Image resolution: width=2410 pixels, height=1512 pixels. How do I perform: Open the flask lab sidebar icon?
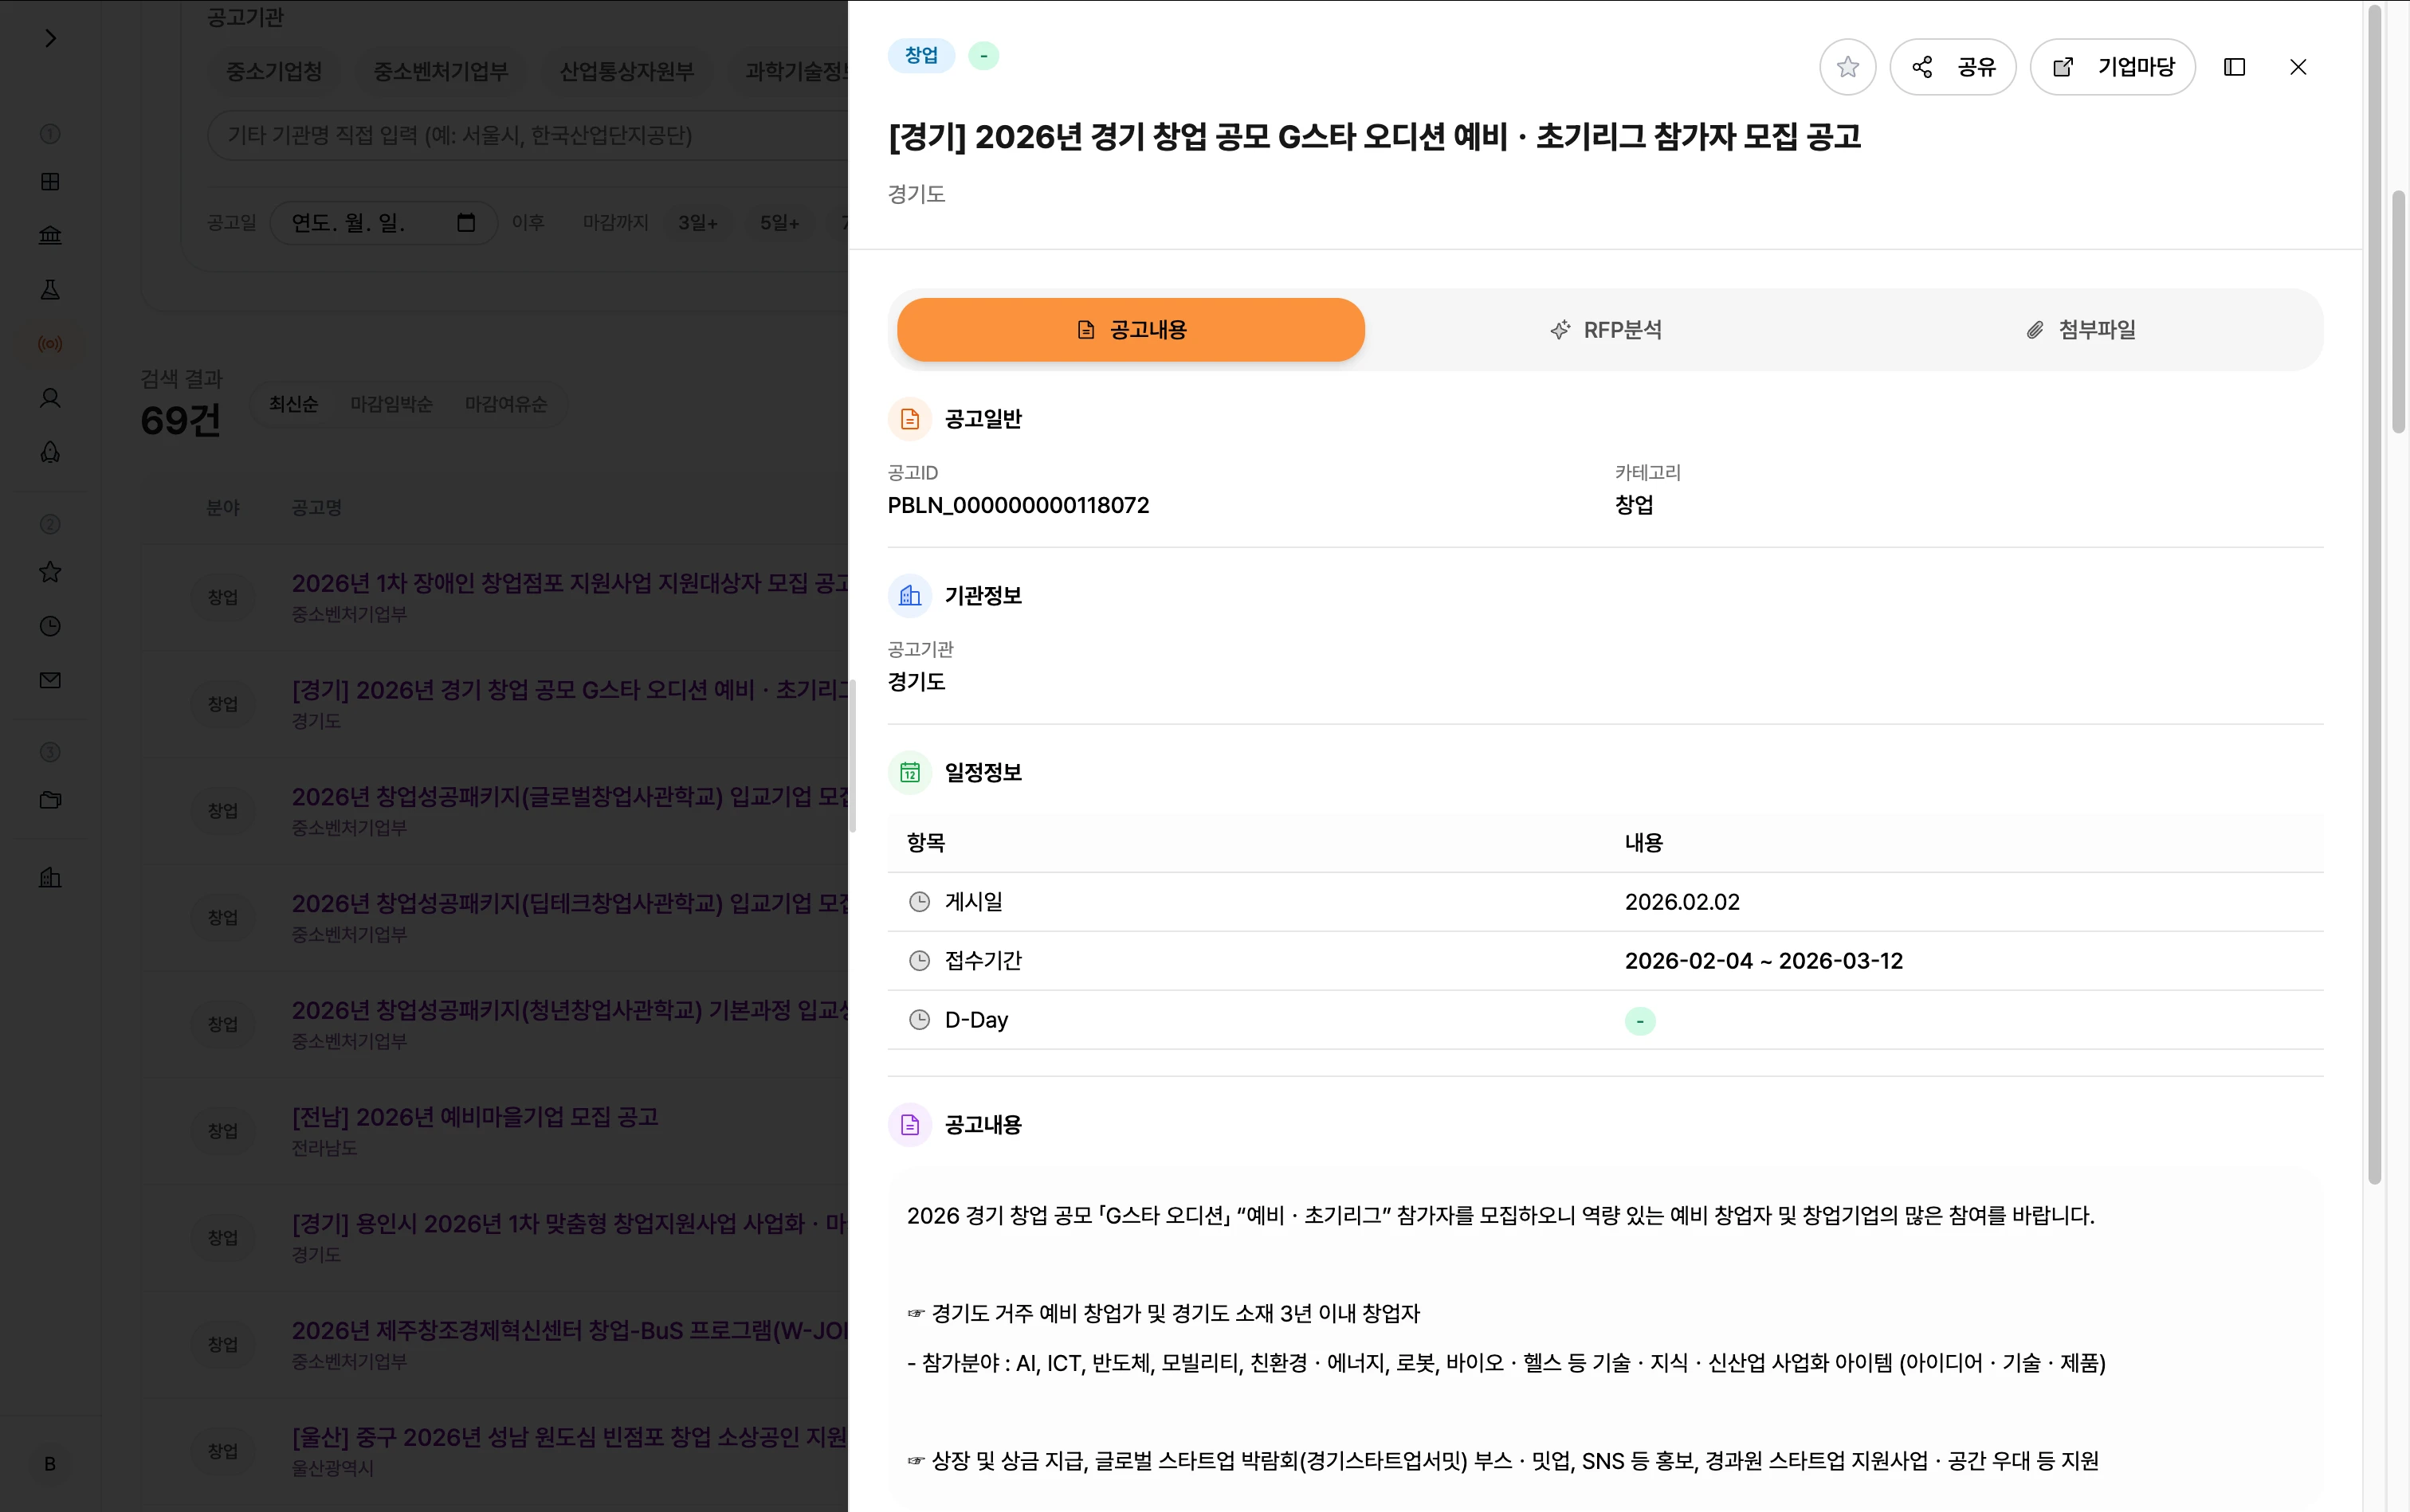[50, 289]
